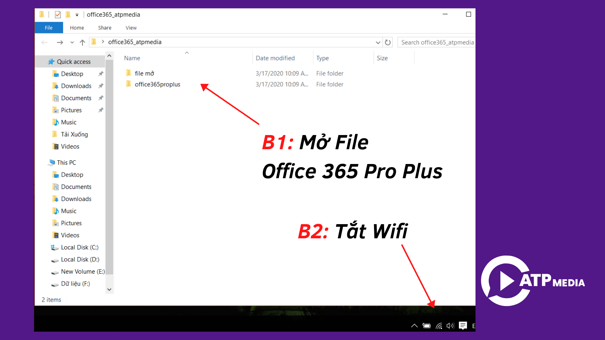
Task: Click the Properties icon in the title bar
Action: tap(58, 14)
